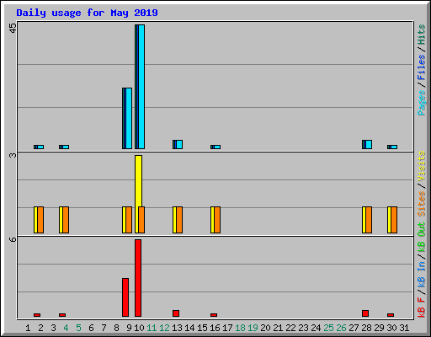This screenshot has height=337, width=431.
Task: Select day 31 label on the axis
Action: point(404,328)
